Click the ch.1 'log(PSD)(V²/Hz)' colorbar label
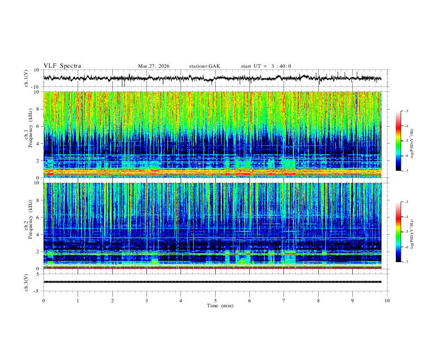The width and height of the screenshot is (436, 337). point(412,144)
